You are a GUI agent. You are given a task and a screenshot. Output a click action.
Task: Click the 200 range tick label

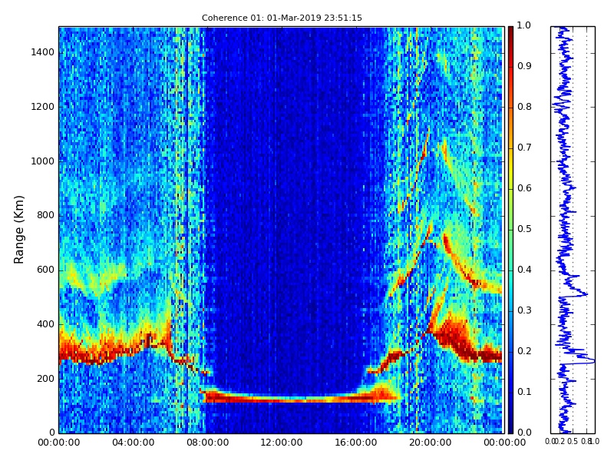click(x=46, y=379)
